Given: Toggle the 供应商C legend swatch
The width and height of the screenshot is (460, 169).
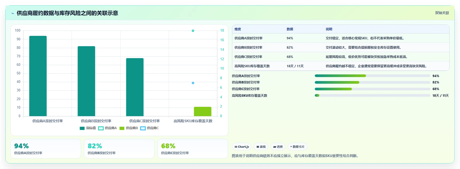Looking at the screenshot, I should [x=143, y=128].
